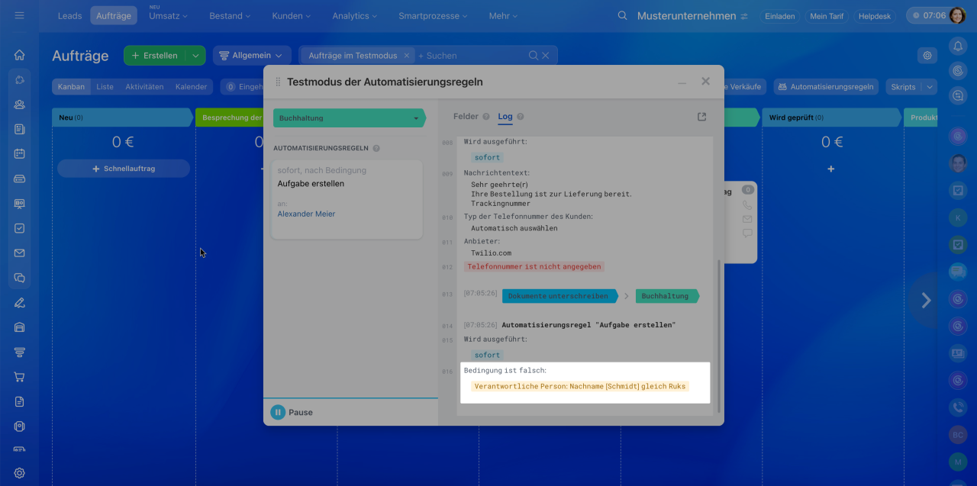Open the shopping cart icon in sidebar

click(20, 377)
